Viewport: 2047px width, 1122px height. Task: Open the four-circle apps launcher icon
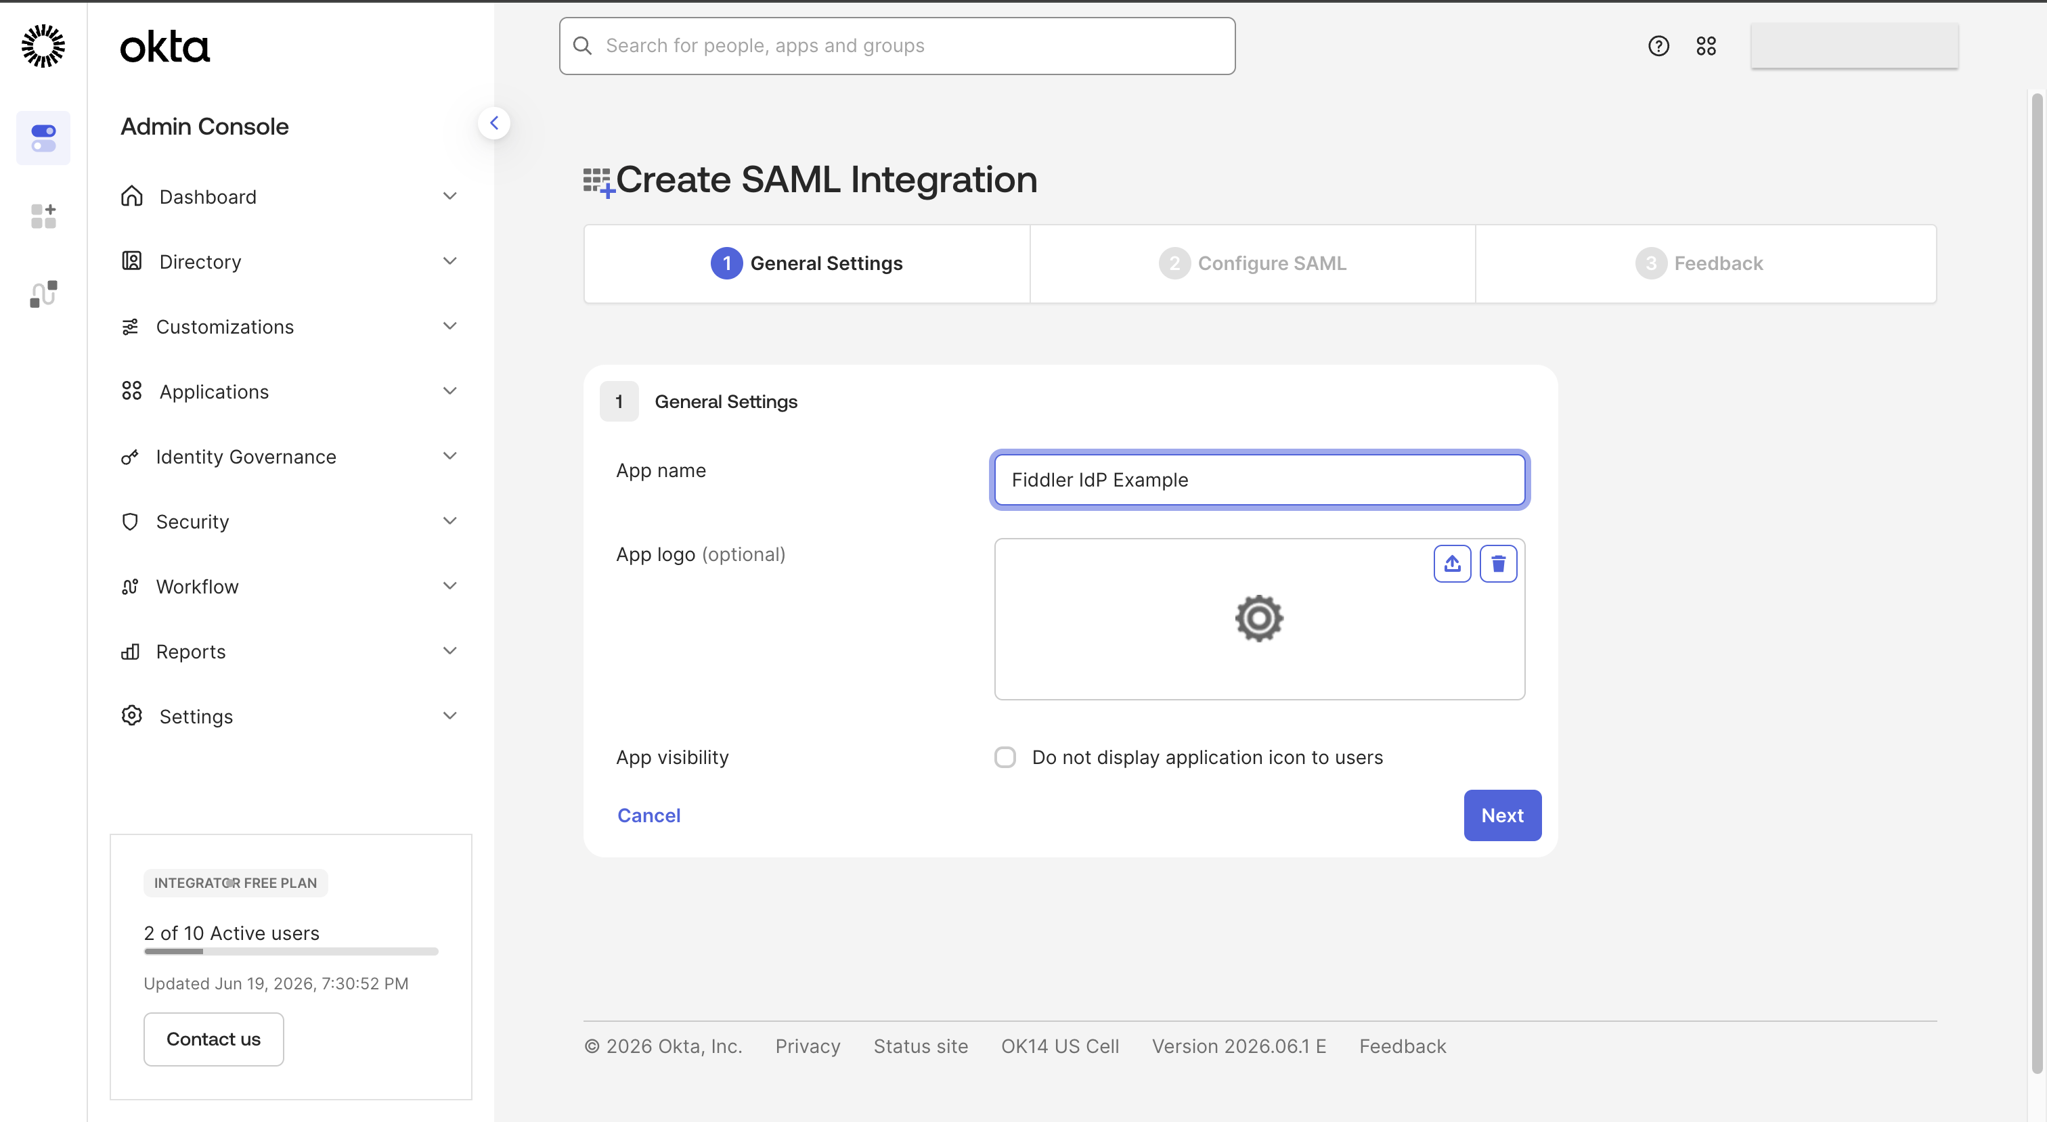pyautogui.click(x=1706, y=46)
